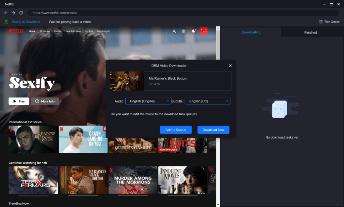Navigate back with the browser arrow
Screen dimensions: 344x207
pos(5,13)
